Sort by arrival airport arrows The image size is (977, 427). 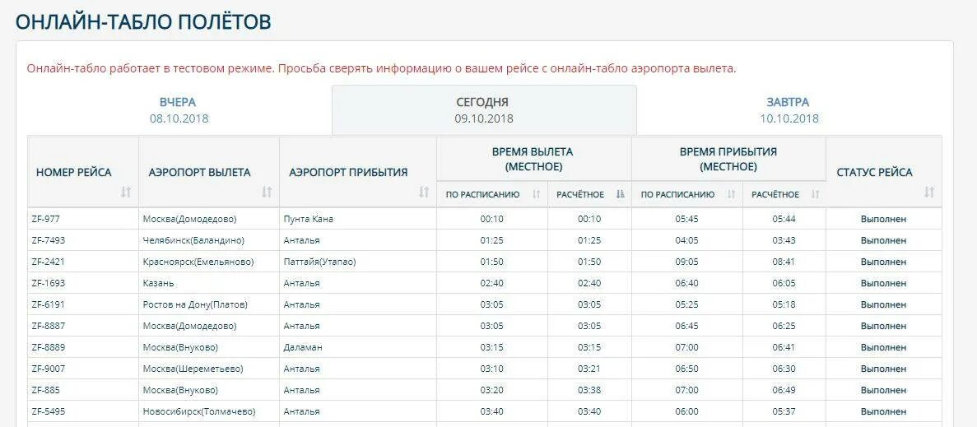coord(424,193)
